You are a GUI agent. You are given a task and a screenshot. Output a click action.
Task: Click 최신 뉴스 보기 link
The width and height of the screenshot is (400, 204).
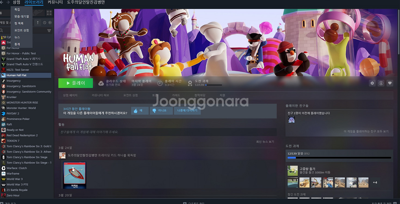click(x=265, y=142)
